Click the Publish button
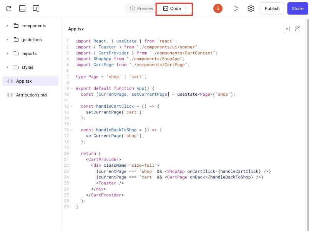Screen dimensions: 309x231 [x=272, y=8]
